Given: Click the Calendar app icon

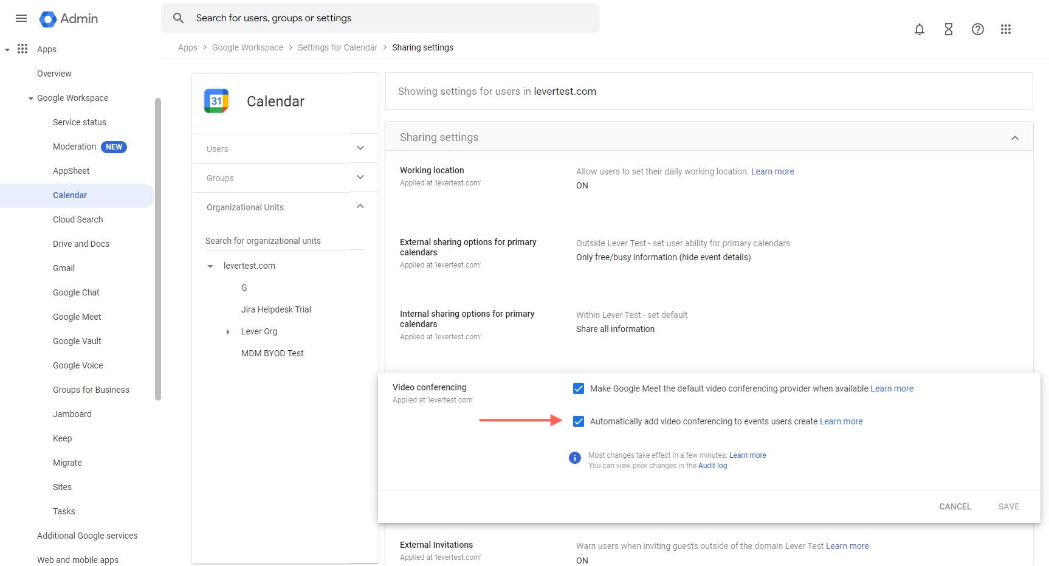Looking at the screenshot, I should click(216, 101).
